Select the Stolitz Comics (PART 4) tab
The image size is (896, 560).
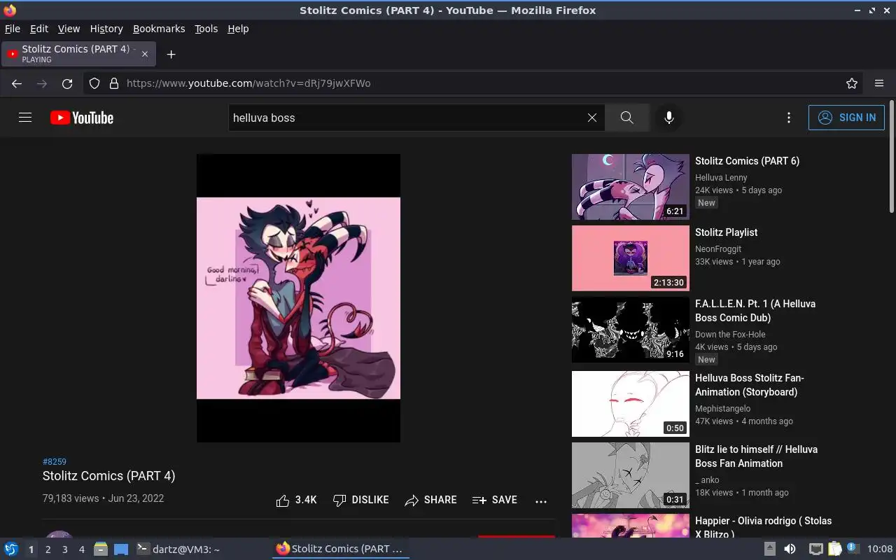[x=79, y=54]
